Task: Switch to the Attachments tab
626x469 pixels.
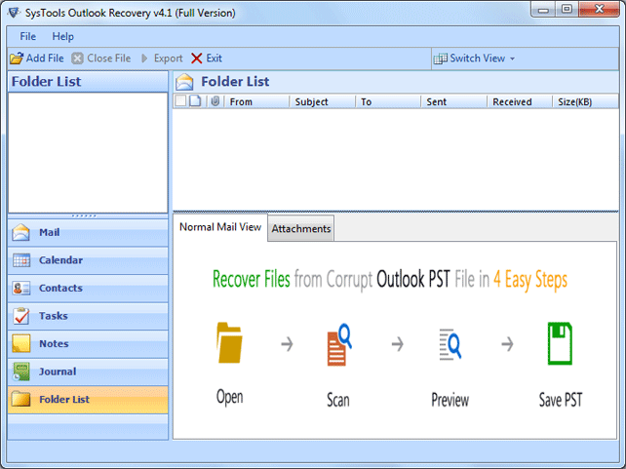Action: [301, 229]
